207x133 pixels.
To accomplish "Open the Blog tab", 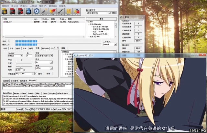I will tap(38, 93).
